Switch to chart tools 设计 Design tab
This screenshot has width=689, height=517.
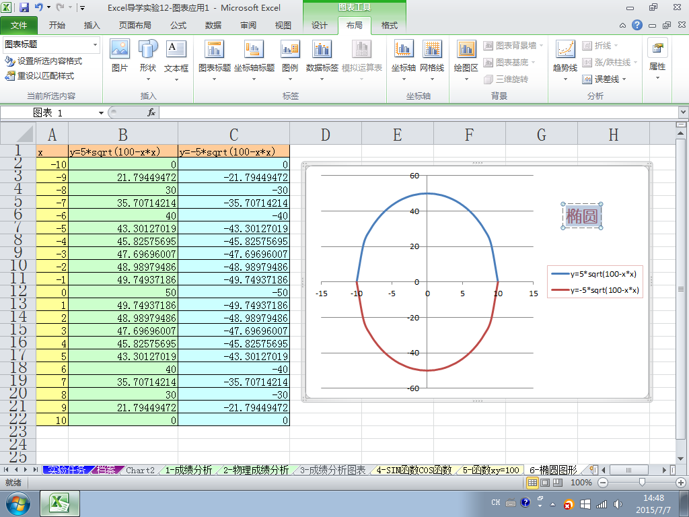coord(320,26)
